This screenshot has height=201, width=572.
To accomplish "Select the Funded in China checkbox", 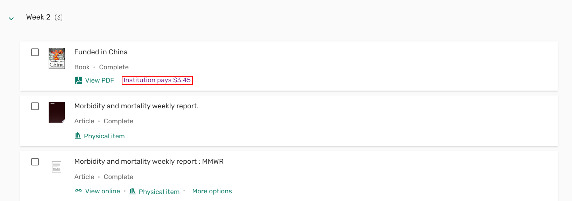I will [x=35, y=52].
